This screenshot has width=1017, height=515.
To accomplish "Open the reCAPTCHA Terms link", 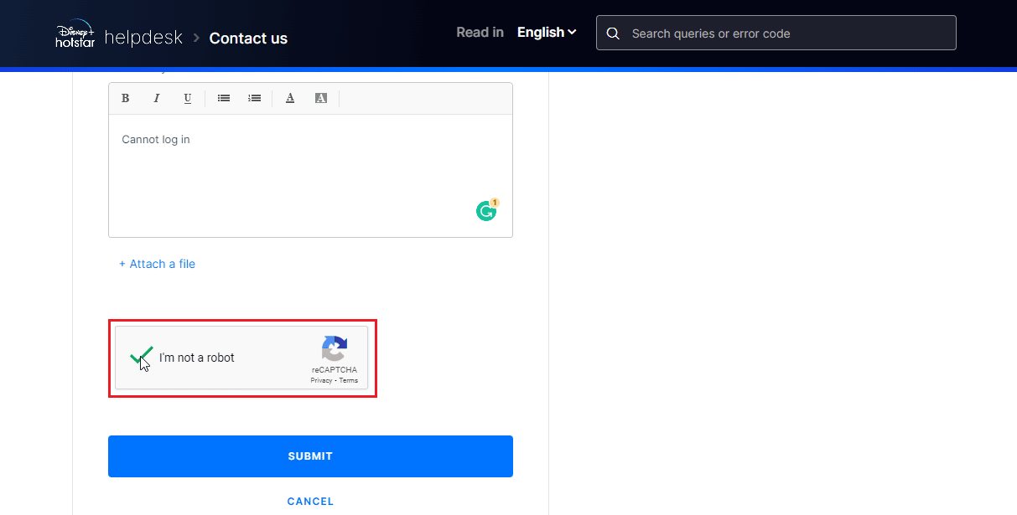I will point(349,380).
